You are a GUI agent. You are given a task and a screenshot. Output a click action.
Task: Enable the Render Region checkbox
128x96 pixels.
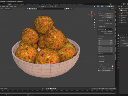coord(105,24)
